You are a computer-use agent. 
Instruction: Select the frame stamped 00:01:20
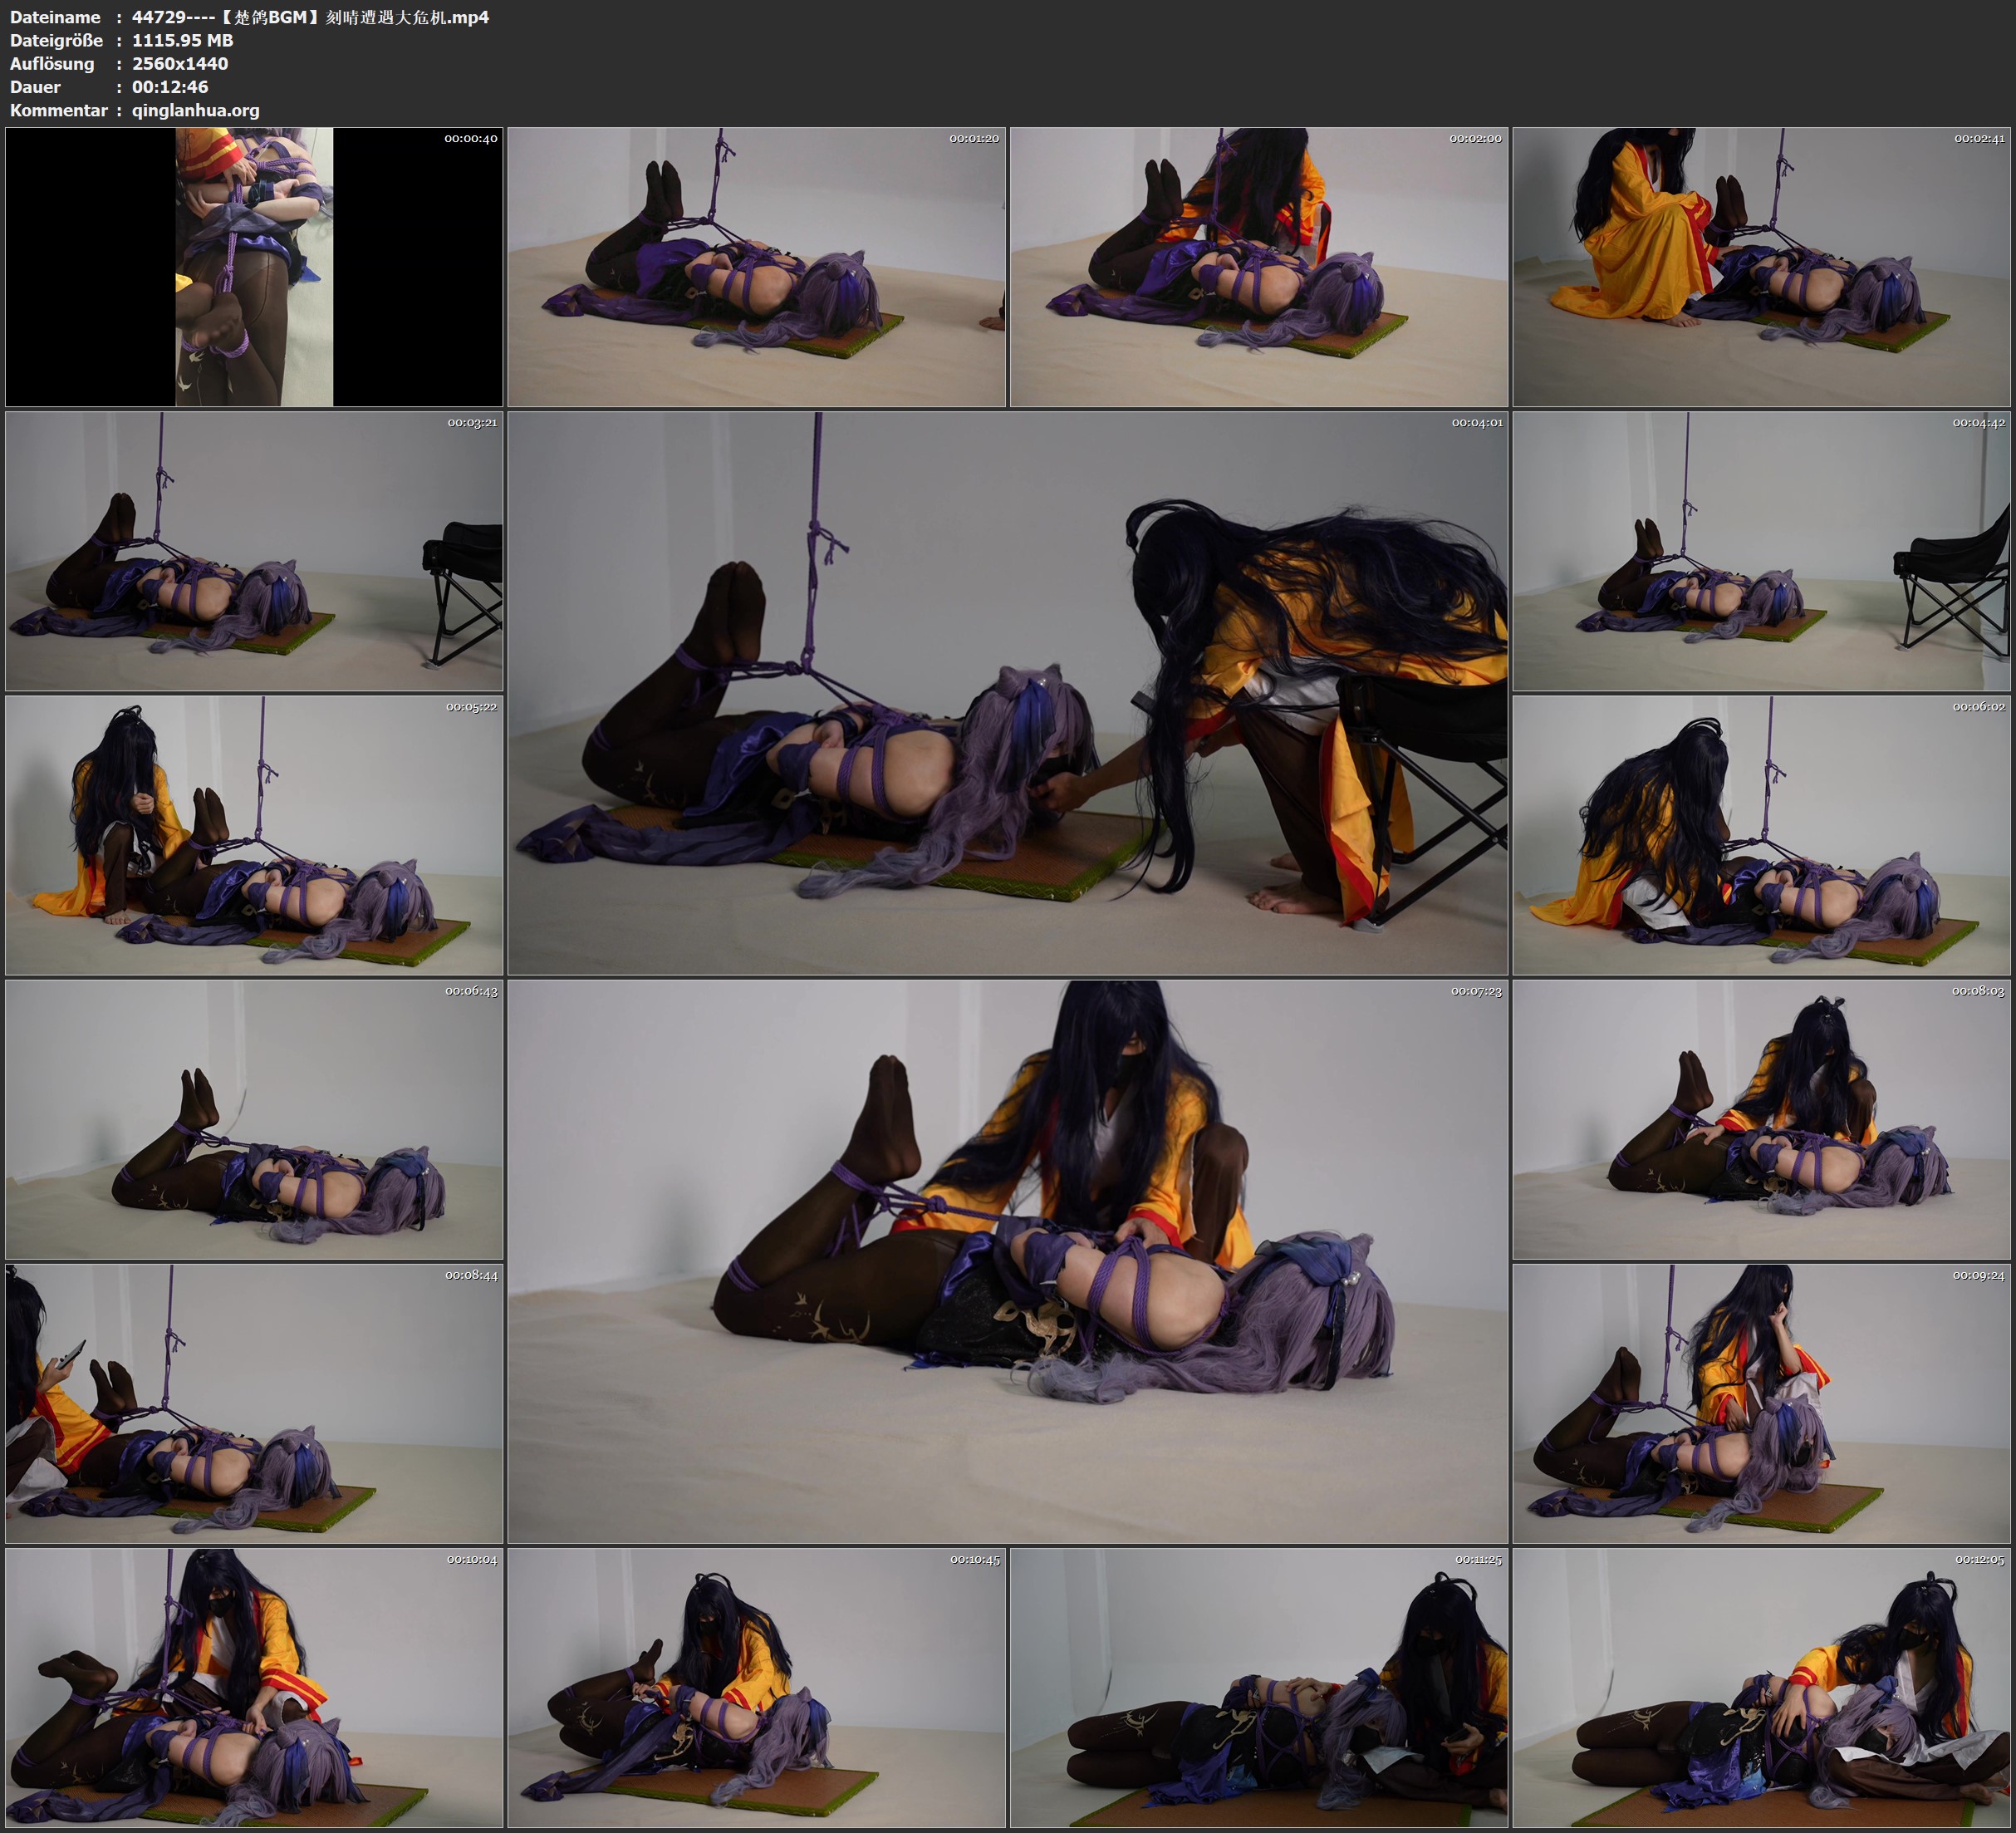point(756,266)
